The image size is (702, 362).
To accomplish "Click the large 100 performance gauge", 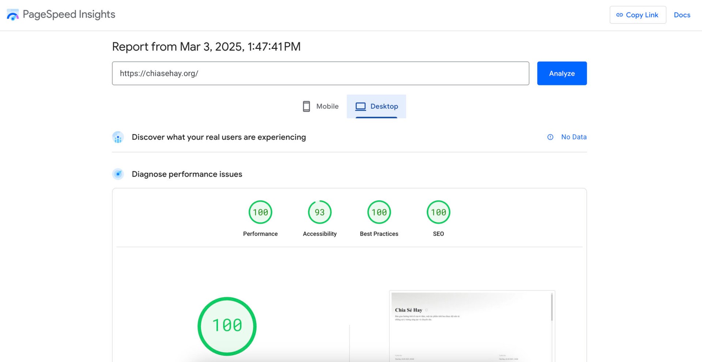I will pos(227,326).
